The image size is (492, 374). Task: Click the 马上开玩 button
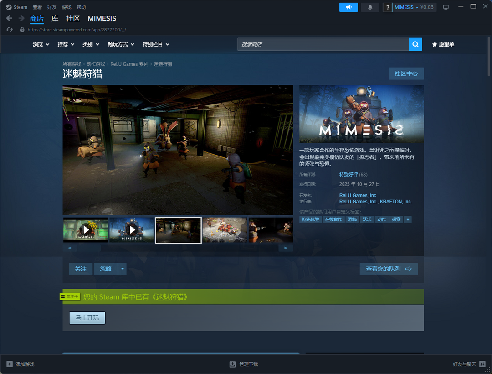(x=87, y=317)
